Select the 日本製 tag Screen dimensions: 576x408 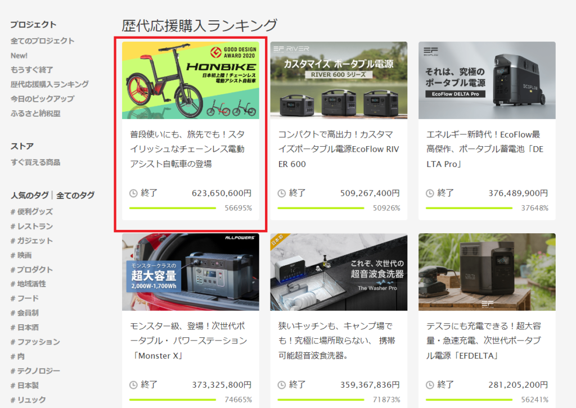[25, 386]
